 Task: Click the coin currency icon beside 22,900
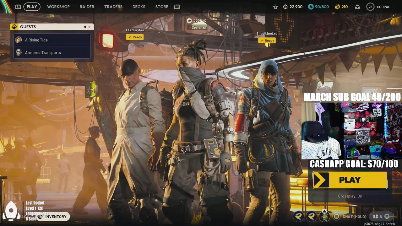tap(285, 7)
